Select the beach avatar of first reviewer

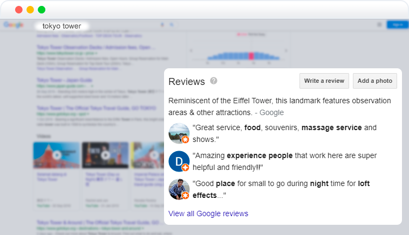(179, 133)
